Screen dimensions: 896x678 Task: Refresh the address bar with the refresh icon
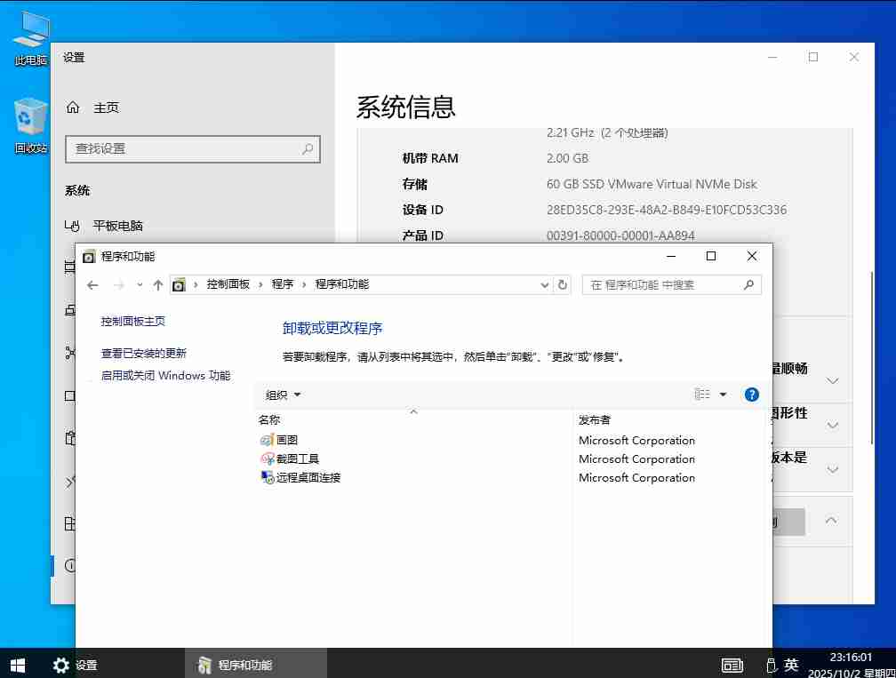coord(563,285)
